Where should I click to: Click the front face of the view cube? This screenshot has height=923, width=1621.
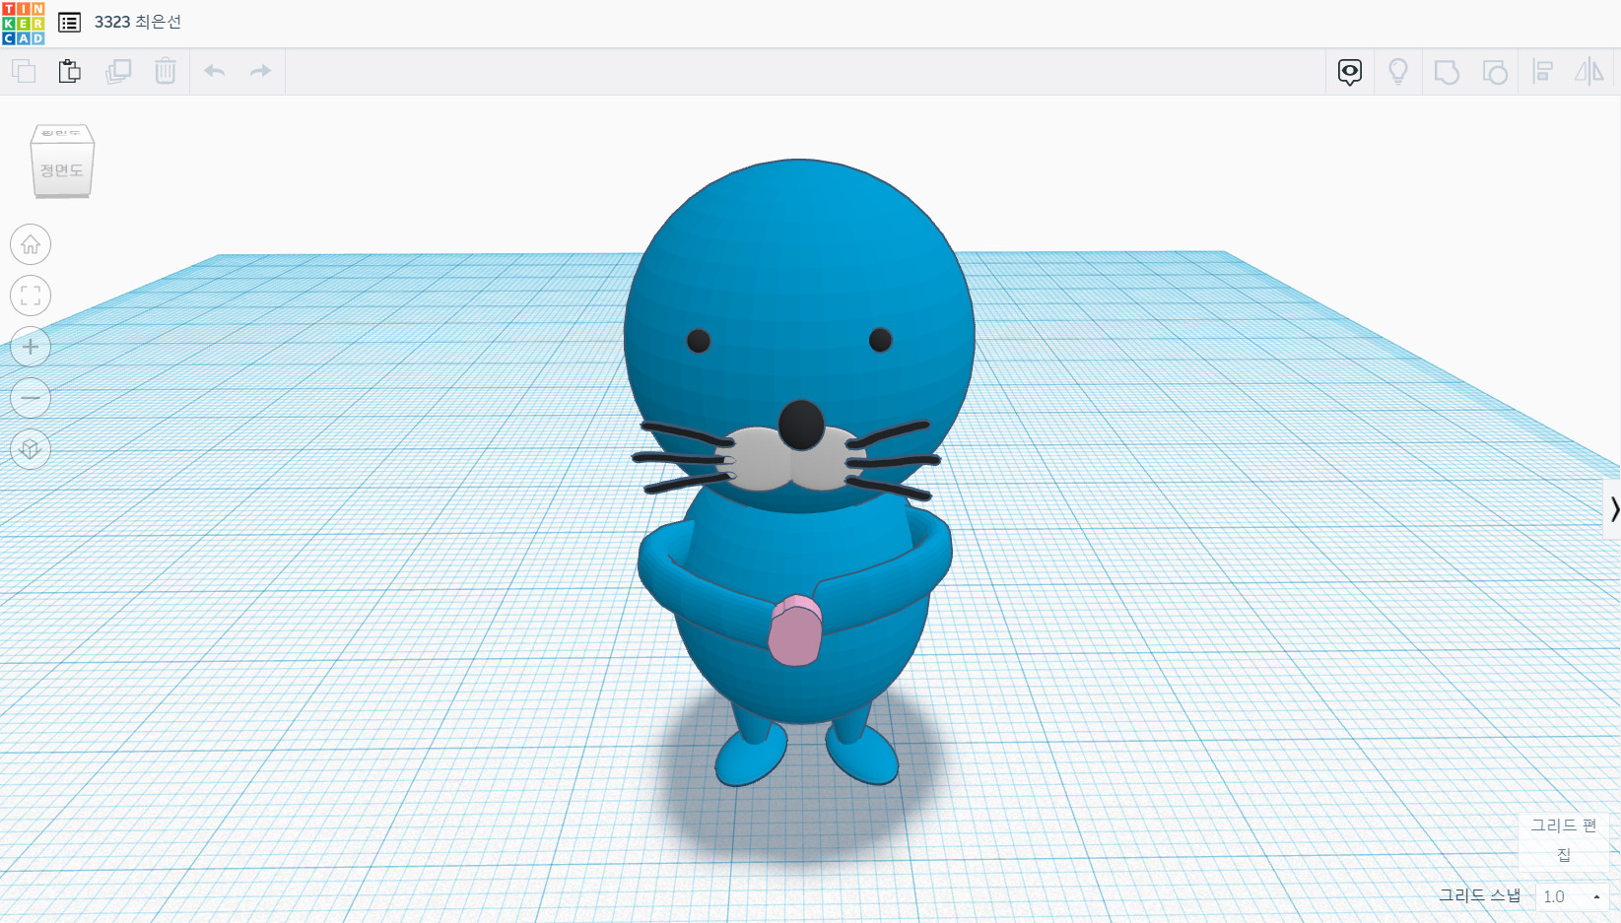[x=63, y=170]
